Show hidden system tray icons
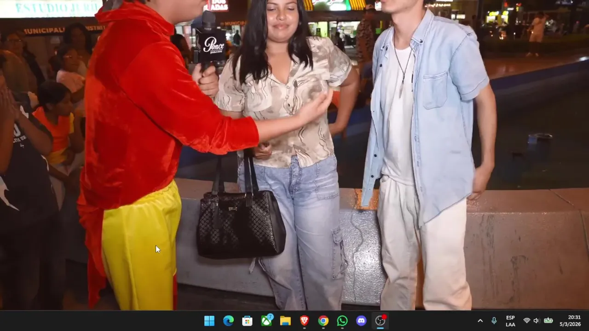This screenshot has height=331, width=589. (480, 321)
